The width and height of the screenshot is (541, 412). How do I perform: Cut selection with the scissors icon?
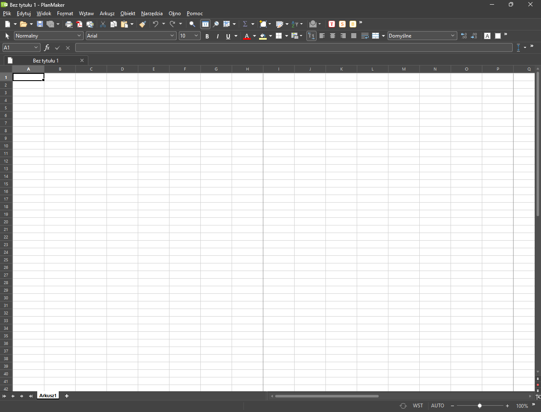[103, 24]
